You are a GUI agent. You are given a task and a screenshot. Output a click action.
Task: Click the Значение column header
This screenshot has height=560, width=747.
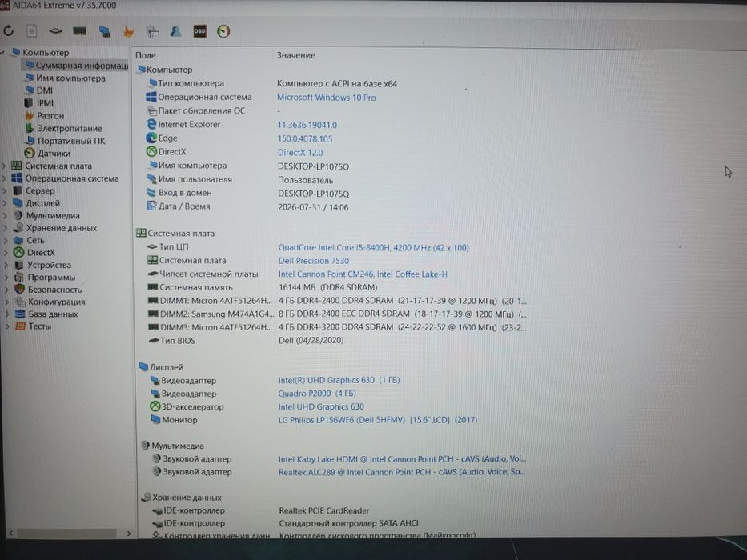click(296, 55)
